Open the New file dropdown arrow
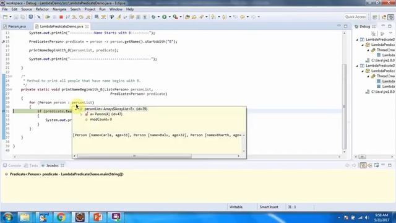The height and width of the screenshot is (223, 396). 11,17
